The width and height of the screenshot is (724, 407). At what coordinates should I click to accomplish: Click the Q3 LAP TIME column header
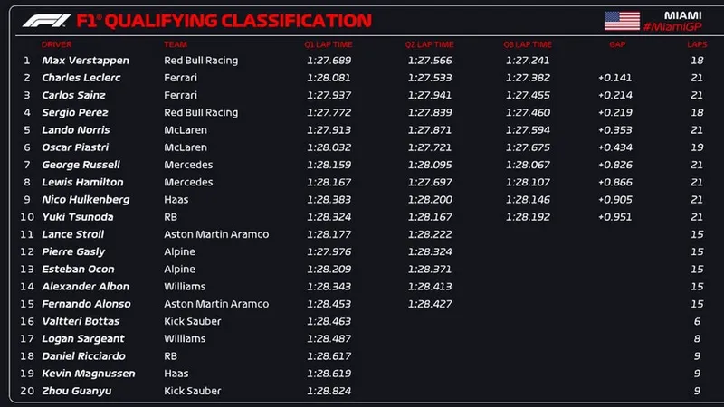pyautogui.click(x=528, y=43)
